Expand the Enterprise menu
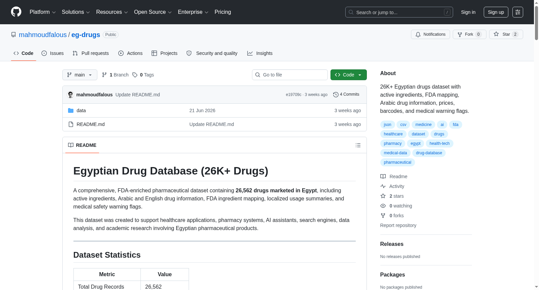The height and width of the screenshot is (290, 539). coord(193,12)
